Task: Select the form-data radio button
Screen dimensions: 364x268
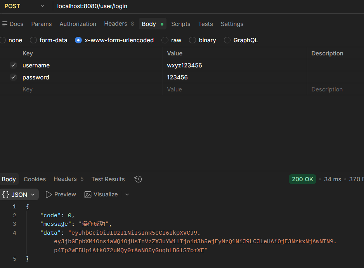Action: (x=33, y=40)
